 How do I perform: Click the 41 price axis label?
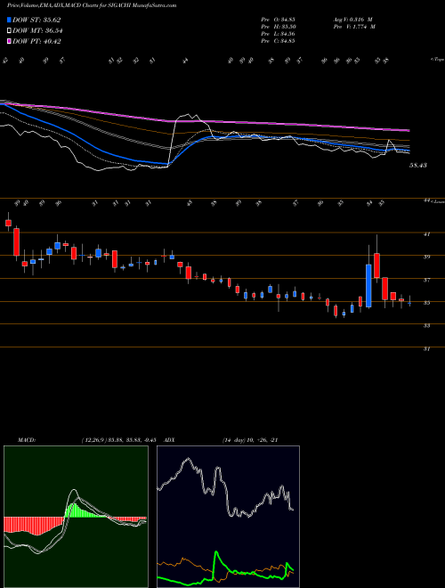[x=426, y=234]
